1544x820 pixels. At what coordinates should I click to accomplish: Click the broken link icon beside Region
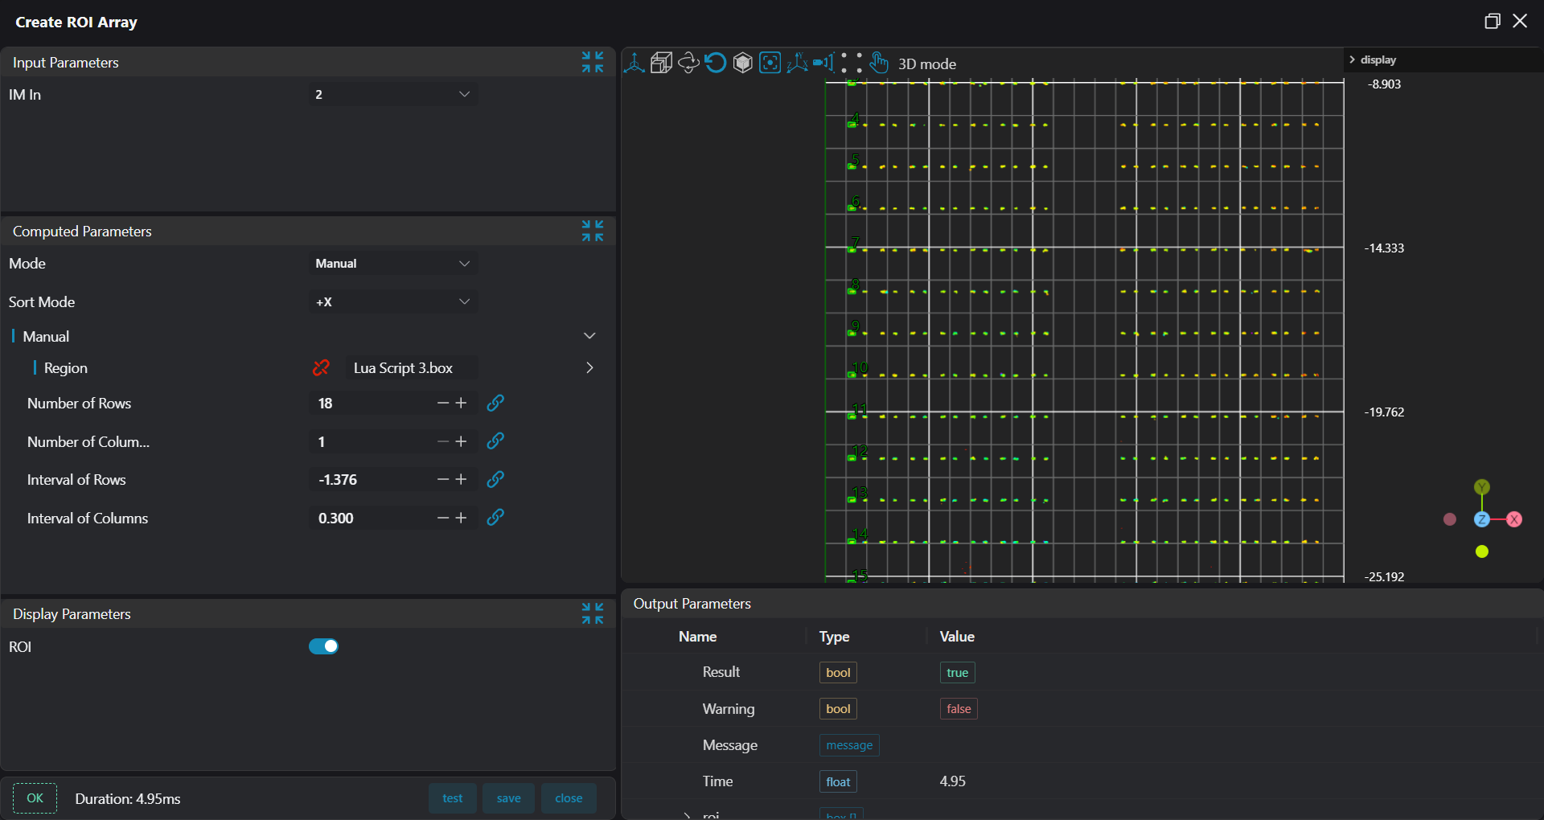click(321, 368)
